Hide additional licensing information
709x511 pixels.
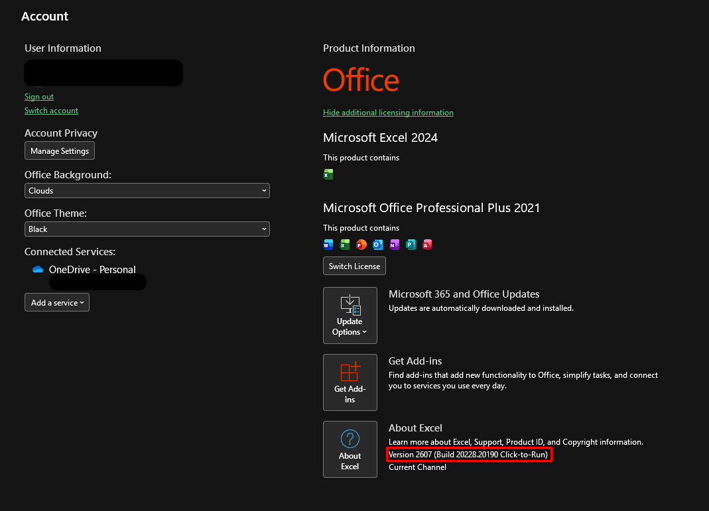388,113
